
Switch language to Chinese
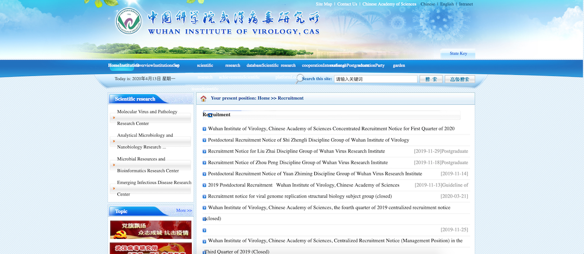pos(428,4)
